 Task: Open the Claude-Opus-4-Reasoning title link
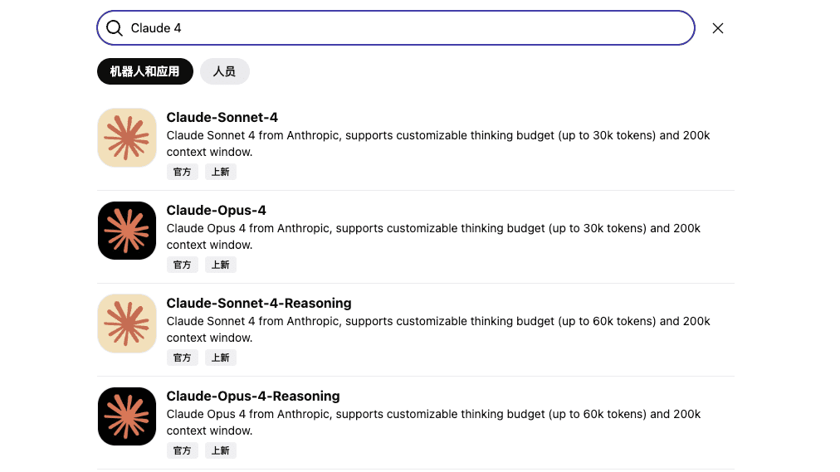(253, 396)
